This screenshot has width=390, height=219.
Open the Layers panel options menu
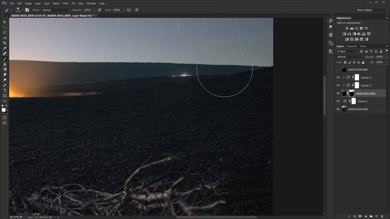pyautogui.click(x=387, y=46)
